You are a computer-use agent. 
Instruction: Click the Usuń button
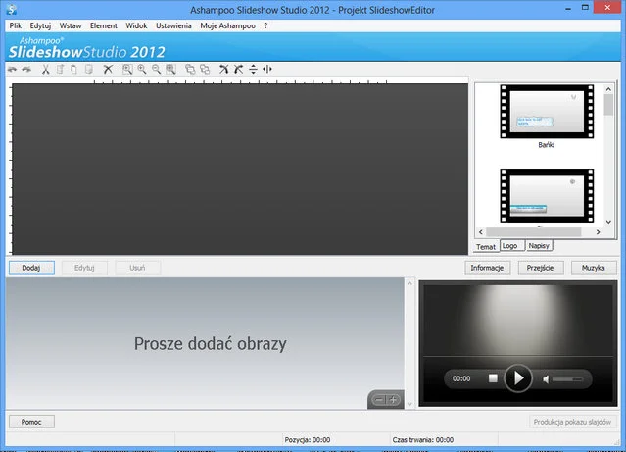[x=138, y=268]
